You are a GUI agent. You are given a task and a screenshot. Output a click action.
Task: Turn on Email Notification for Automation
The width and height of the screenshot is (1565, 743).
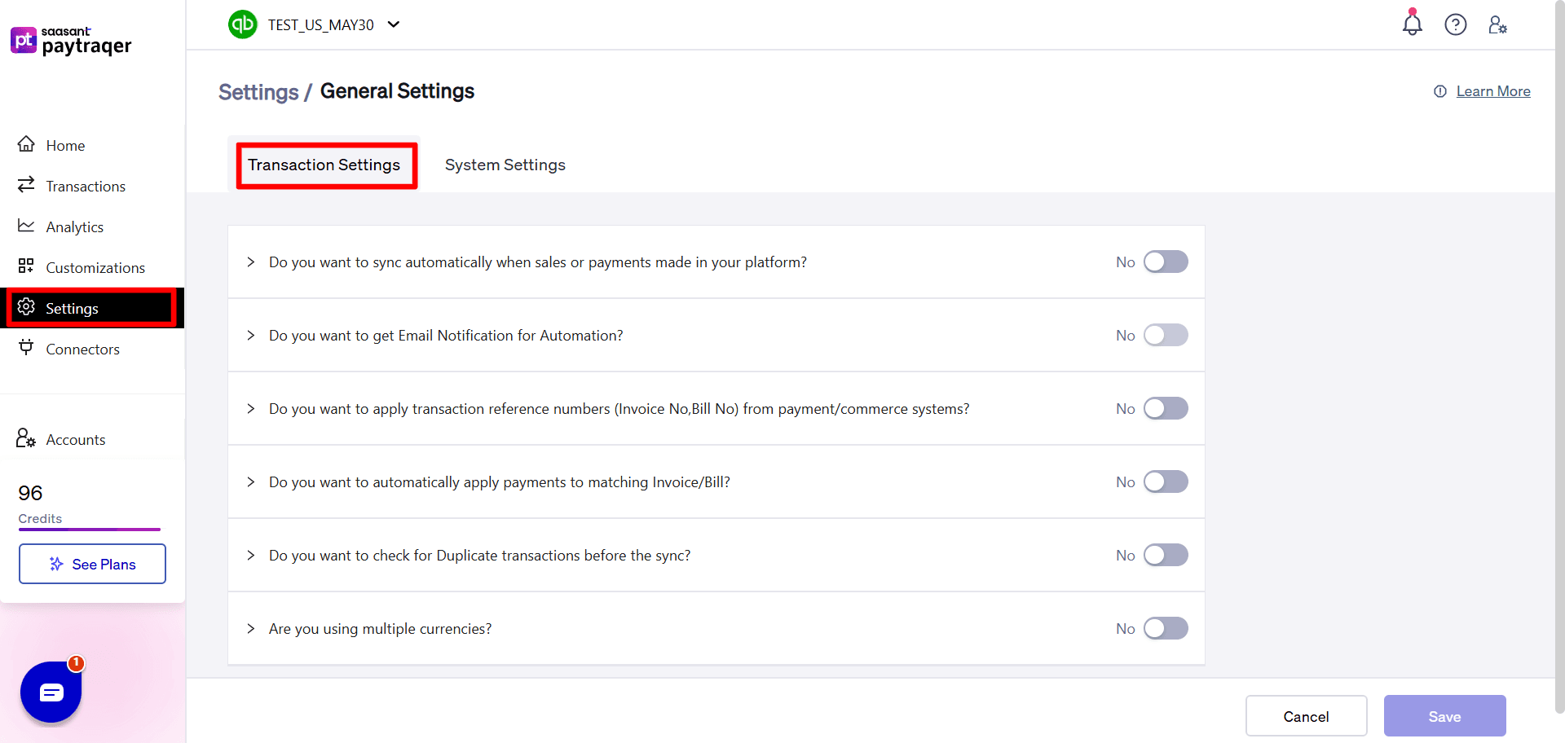point(1166,335)
